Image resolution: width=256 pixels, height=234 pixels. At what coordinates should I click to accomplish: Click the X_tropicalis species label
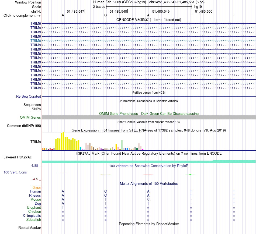coord(32,216)
